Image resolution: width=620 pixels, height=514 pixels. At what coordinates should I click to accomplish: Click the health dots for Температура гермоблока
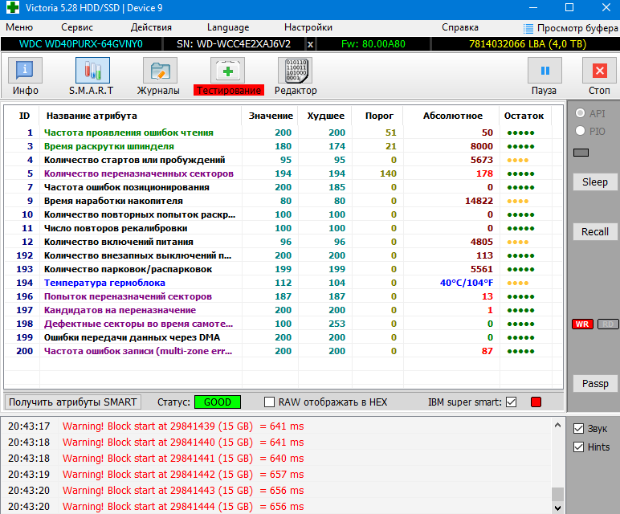click(517, 283)
